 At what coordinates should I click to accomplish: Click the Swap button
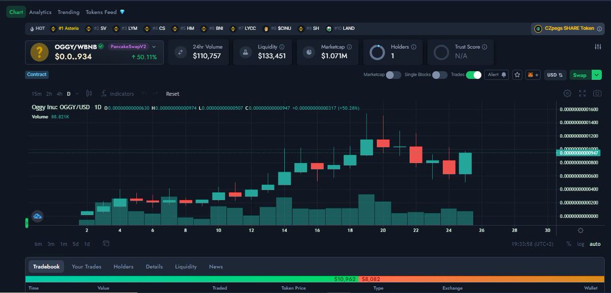[580, 75]
